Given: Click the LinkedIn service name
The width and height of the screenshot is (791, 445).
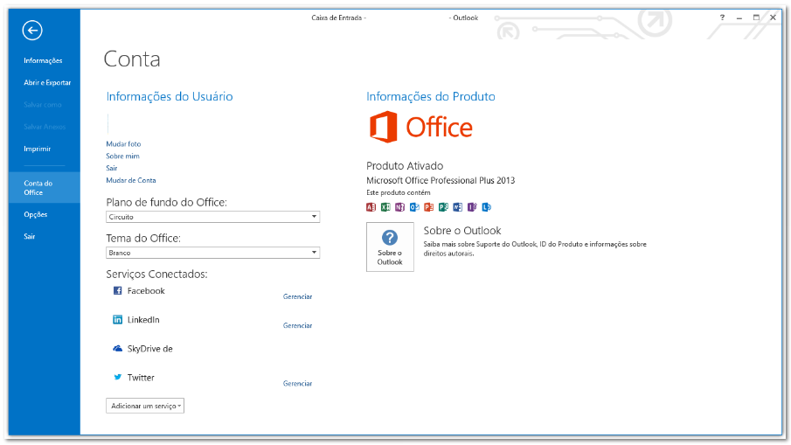Looking at the screenshot, I should coord(143,319).
